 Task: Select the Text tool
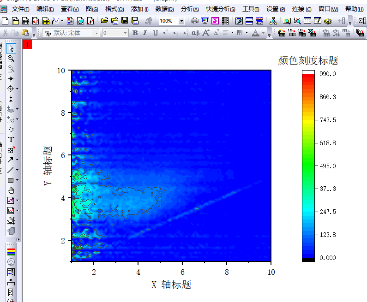11,140
